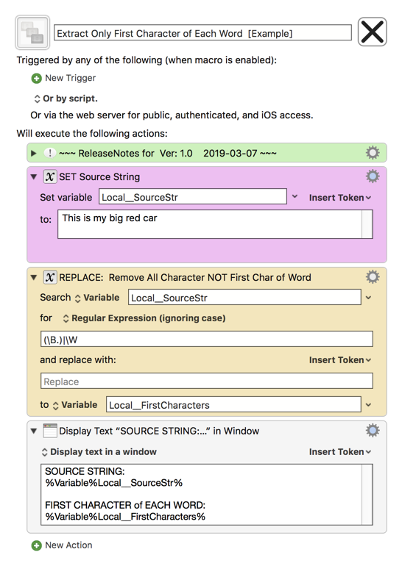Click the macro icon well at top left
The height and width of the screenshot is (566, 402).
pos(32,32)
